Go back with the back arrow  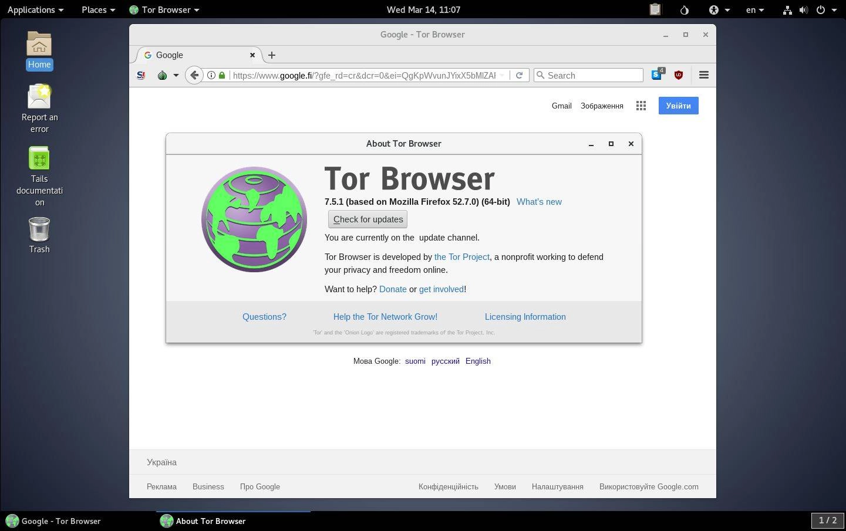[x=194, y=75]
